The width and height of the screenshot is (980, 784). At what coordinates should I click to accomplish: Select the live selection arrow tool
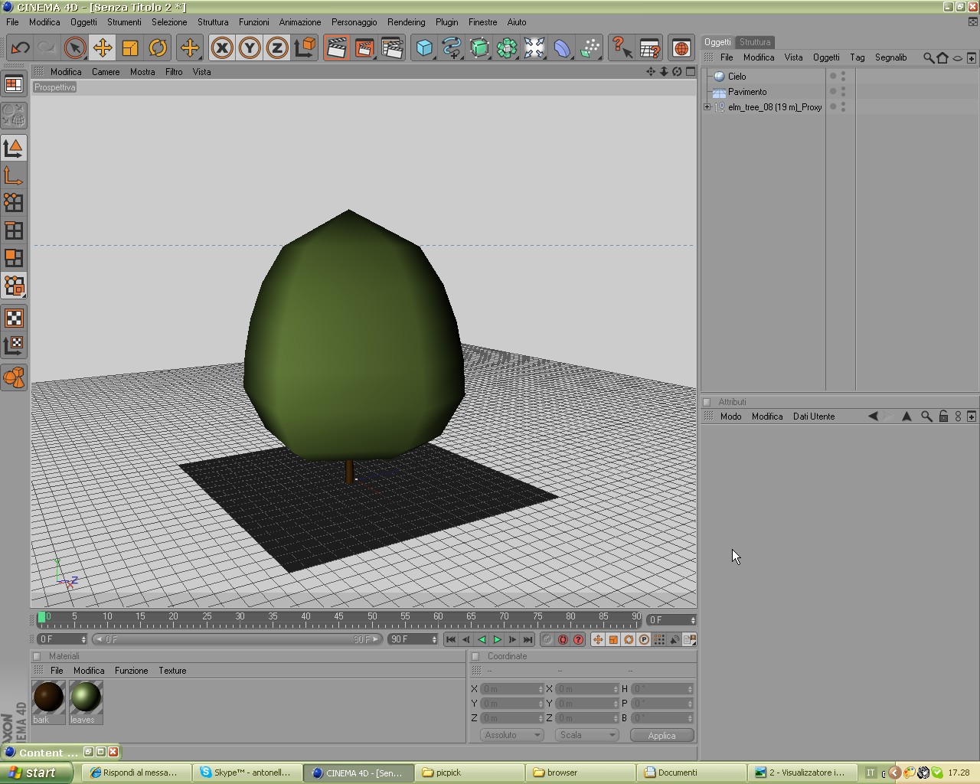click(x=75, y=48)
